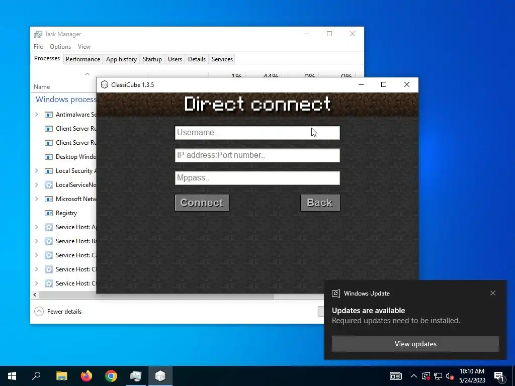Show hidden system tray icons
This screenshot has height=386, width=515.
pyautogui.click(x=414, y=376)
